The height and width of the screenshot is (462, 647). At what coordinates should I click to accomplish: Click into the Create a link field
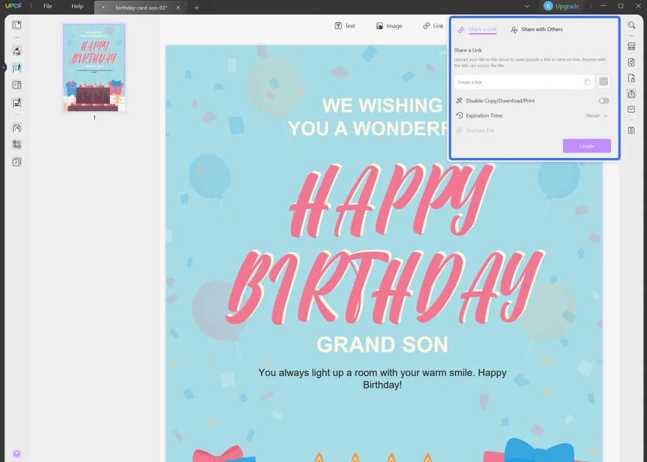[x=522, y=82]
